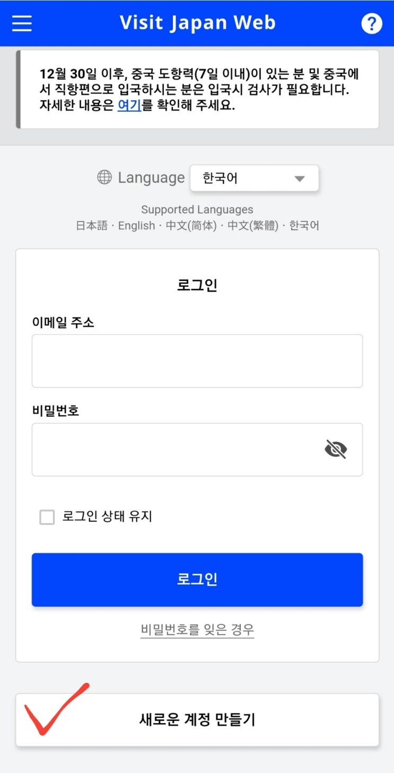Click the China entry notice banner
The height and width of the screenshot is (773, 394).
(x=199, y=89)
